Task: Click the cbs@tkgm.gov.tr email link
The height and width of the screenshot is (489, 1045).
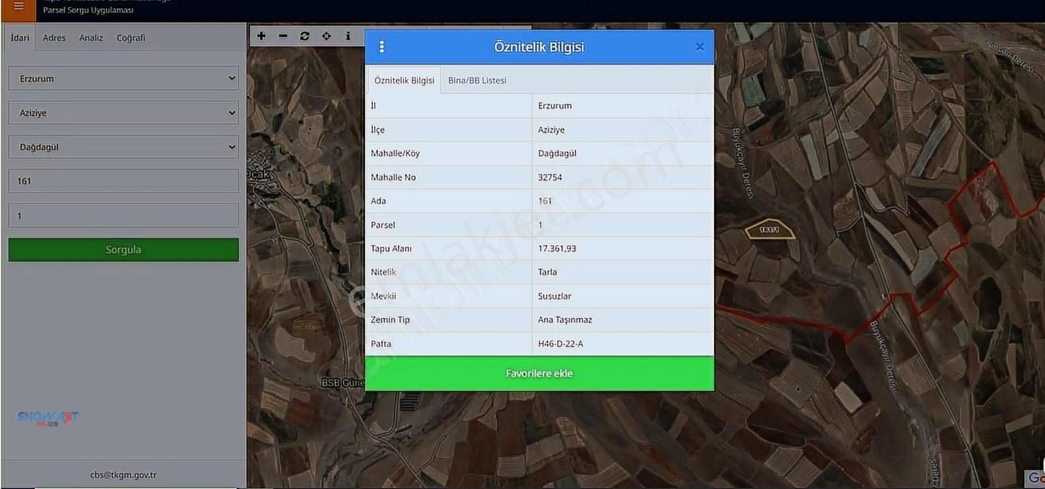Action: click(123, 475)
